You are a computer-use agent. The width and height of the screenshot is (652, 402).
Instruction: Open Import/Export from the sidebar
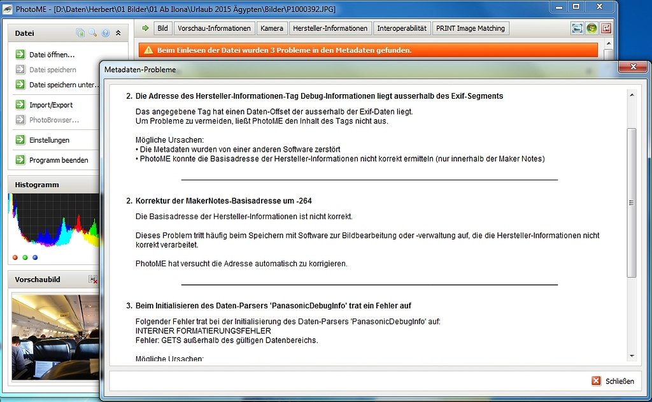pyautogui.click(x=51, y=105)
